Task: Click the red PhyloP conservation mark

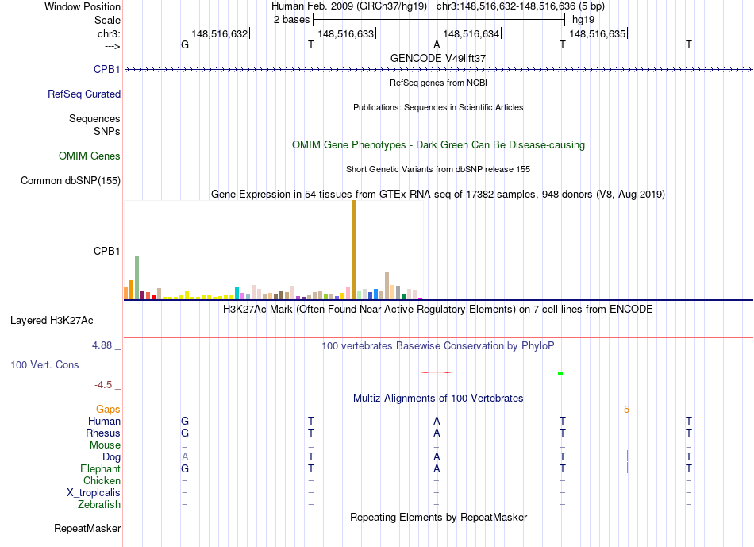Action: pos(437,372)
